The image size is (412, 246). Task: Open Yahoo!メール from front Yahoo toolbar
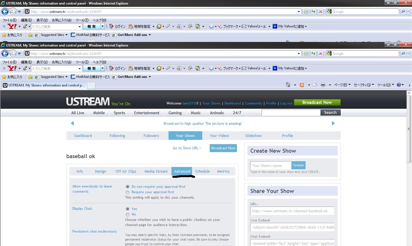pos(254,68)
